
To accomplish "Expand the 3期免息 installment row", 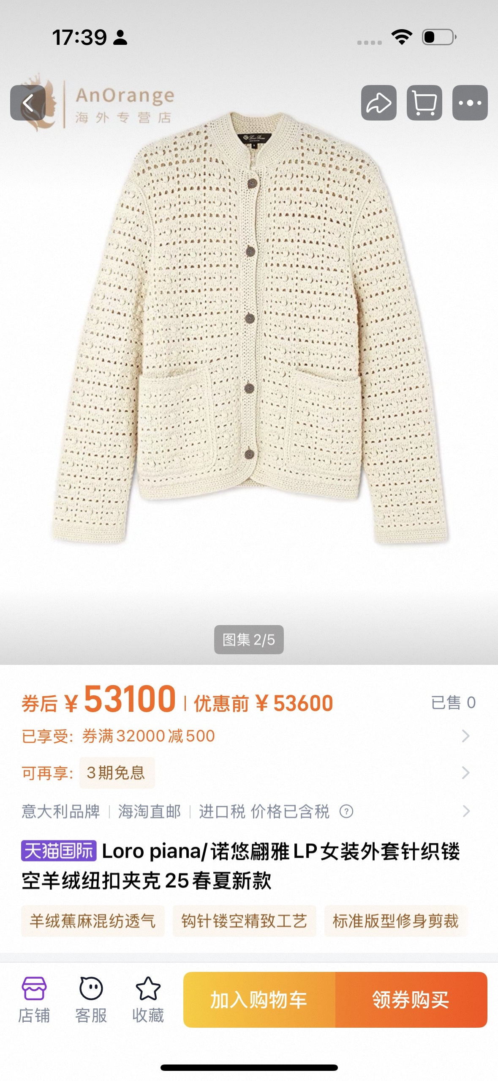I will [465, 773].
